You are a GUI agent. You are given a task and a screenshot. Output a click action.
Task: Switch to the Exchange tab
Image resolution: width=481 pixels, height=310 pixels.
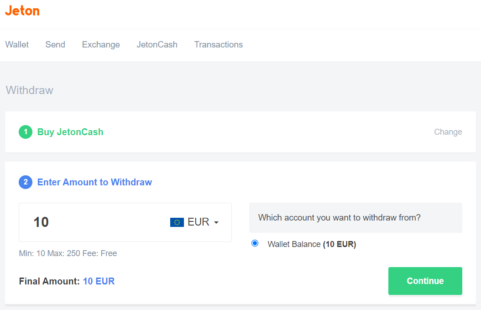click(x=101, y=45)
